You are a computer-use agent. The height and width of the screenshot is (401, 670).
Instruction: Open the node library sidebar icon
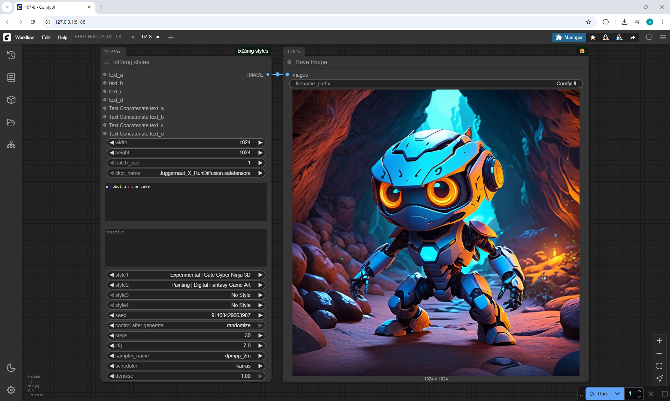11,77
